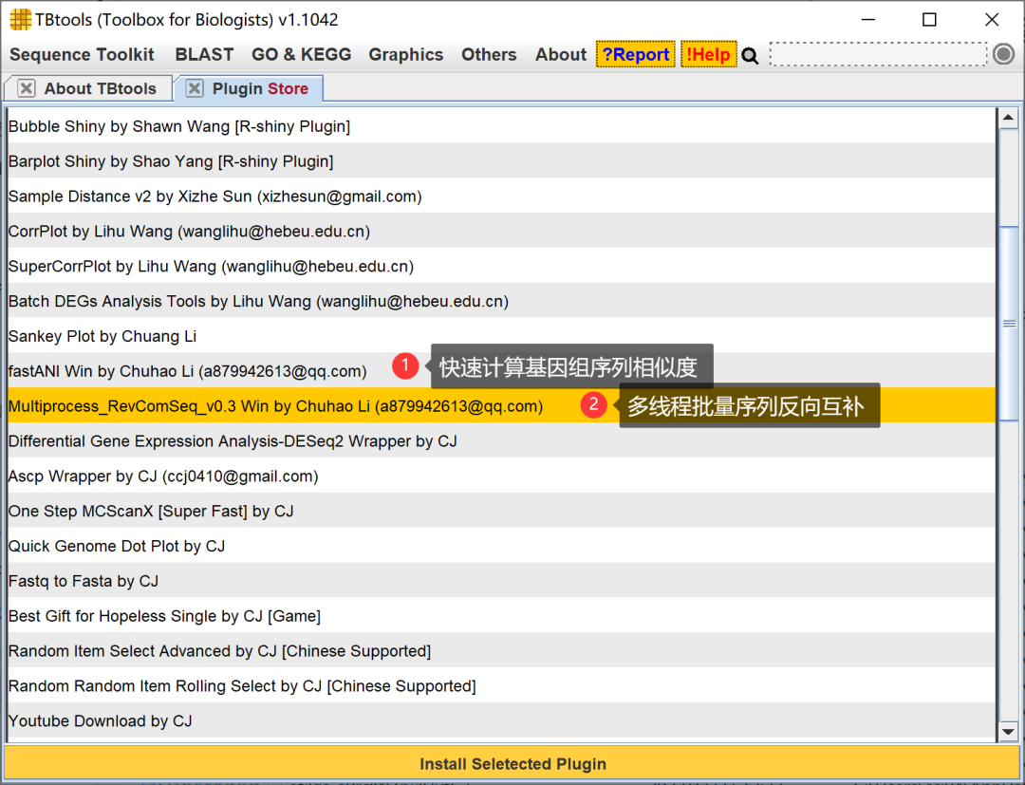This screenshot has width=1025, height=785.
Task: Select Best Gift for Hopeless Single plugin
Action: [x=501, y=616]
